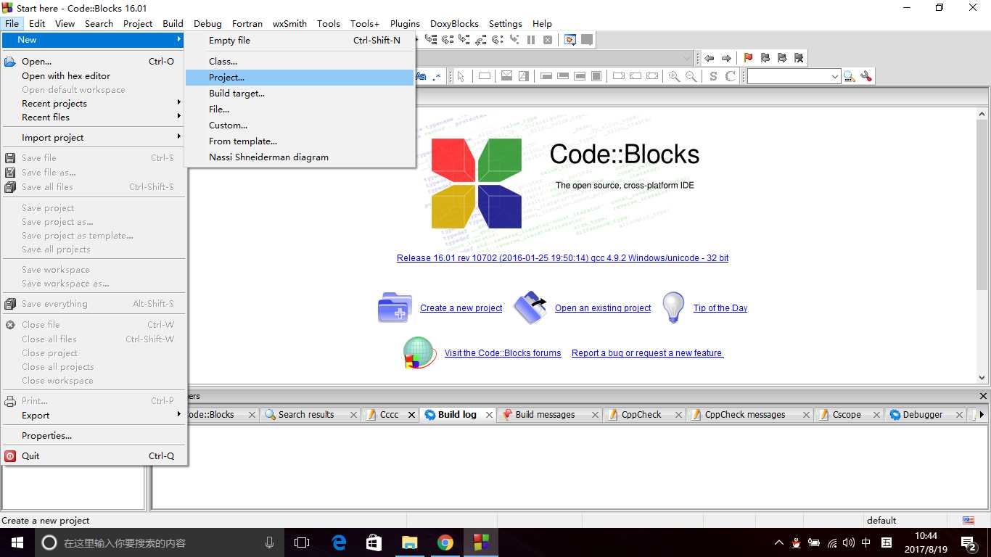
Task: Click the S toggle source icon
Action: (713, 76)
